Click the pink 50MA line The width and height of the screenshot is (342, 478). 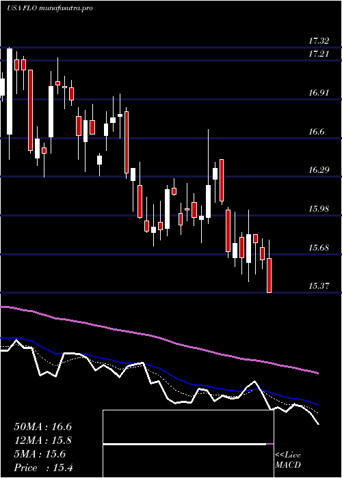point(159,338)
